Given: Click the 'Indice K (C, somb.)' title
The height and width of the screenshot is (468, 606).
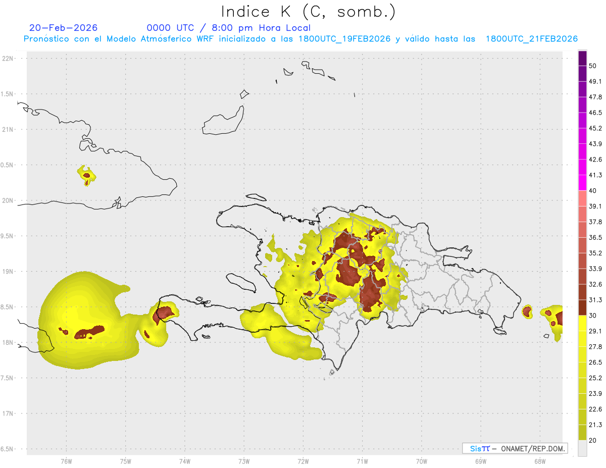Looking at the screenshot, I should (309, 12).
